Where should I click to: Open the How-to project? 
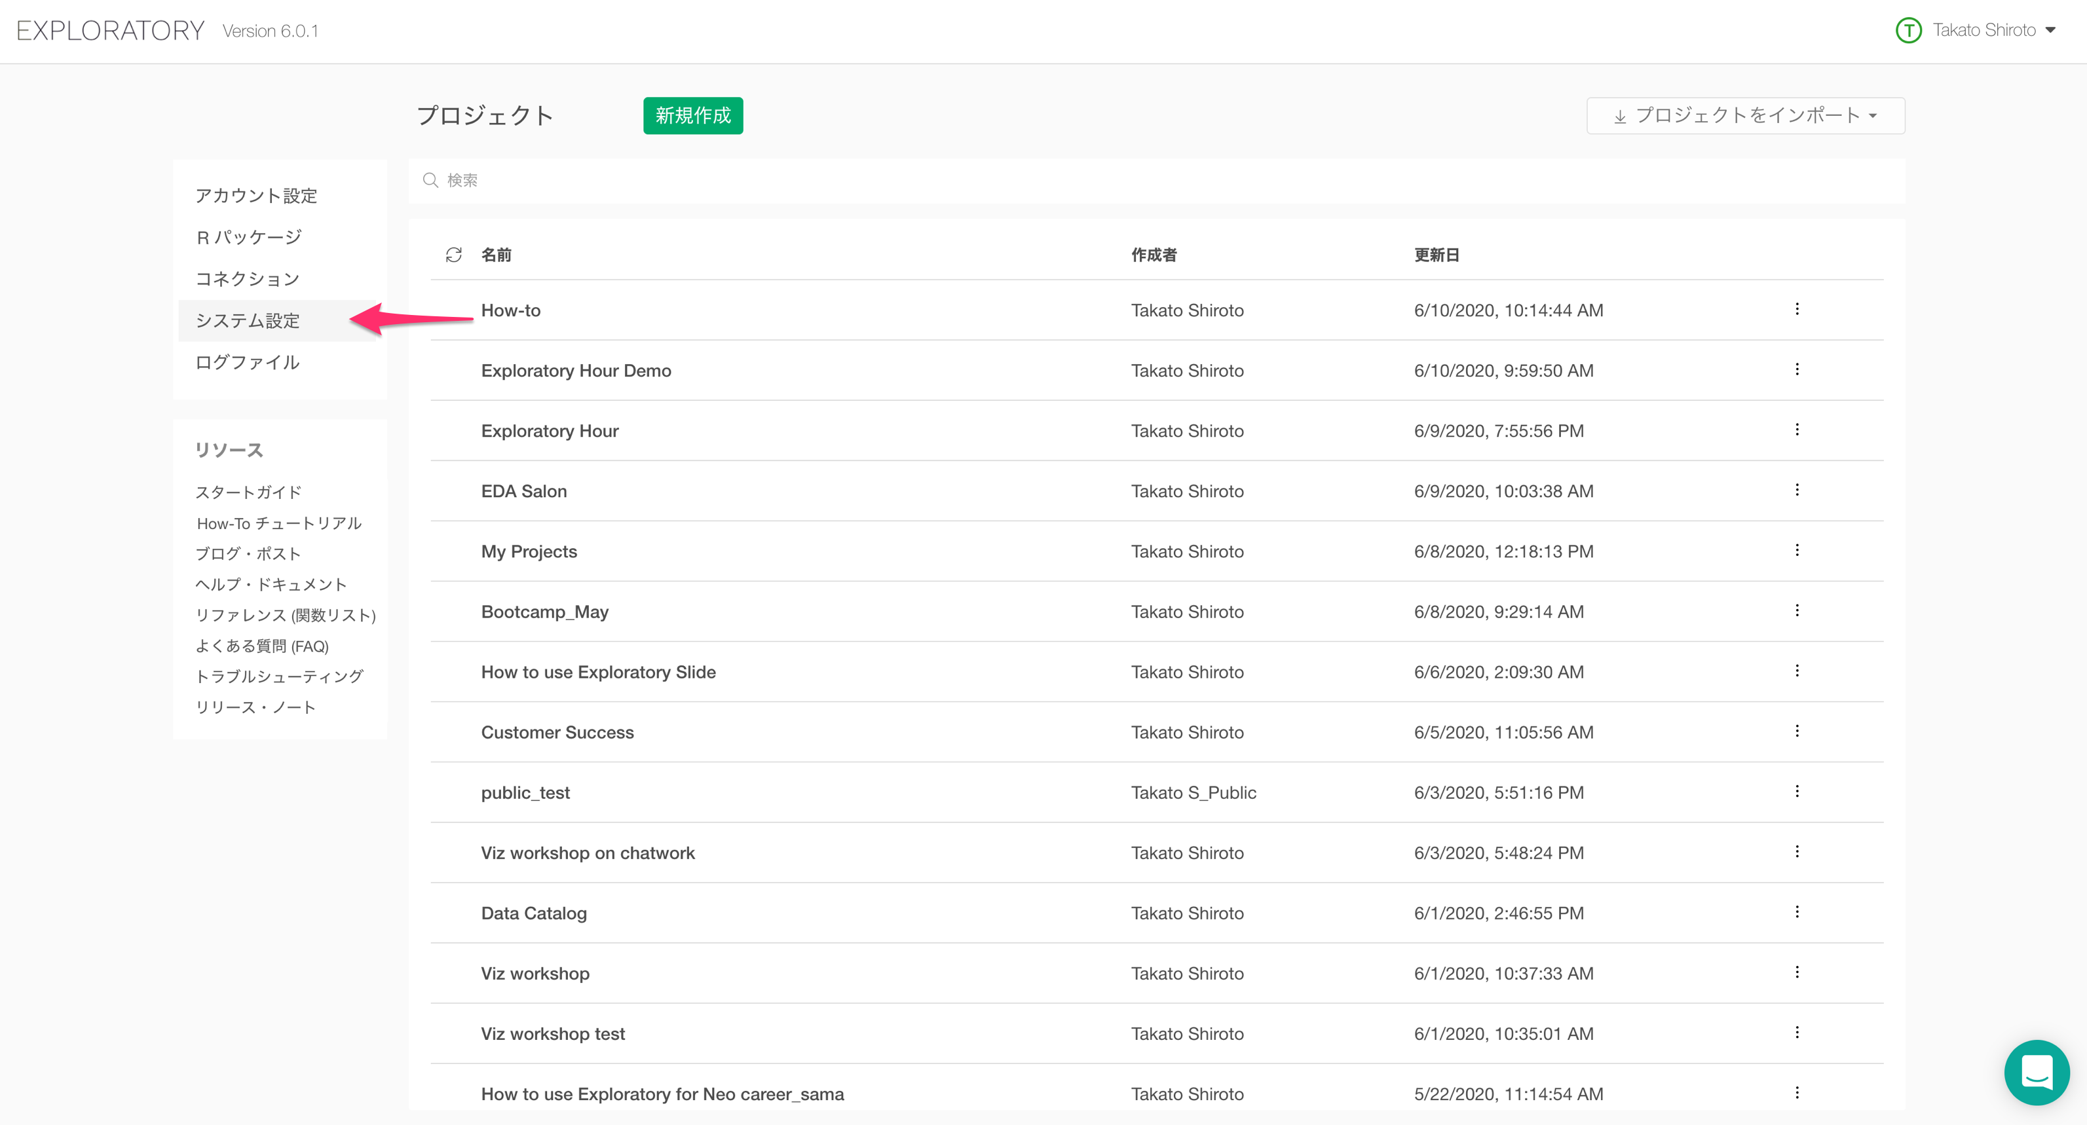510,310
